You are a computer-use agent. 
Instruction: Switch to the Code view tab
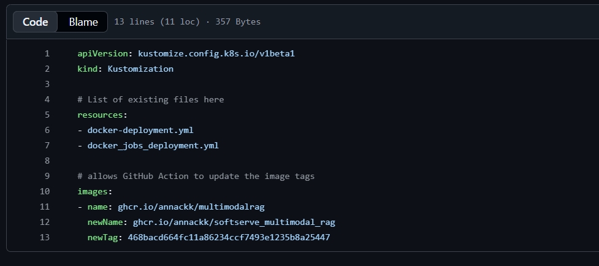pyautogui.click(x=36, y=21)
